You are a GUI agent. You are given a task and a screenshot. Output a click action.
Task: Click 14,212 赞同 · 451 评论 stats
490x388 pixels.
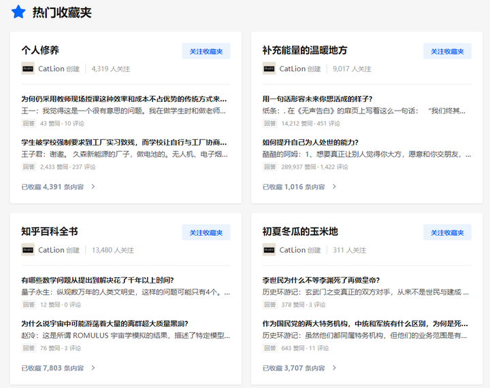[310, 124]
